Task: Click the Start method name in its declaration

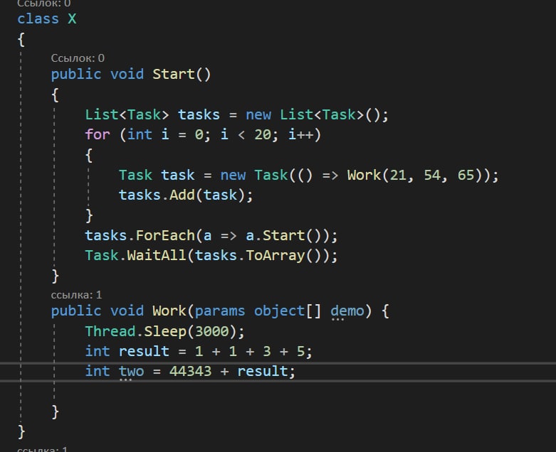Action: (x=174, y=74)
